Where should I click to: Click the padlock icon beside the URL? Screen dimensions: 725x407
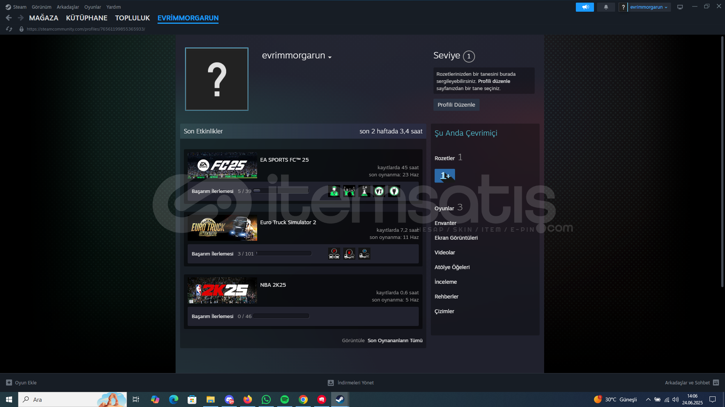[x=22, y=29]
